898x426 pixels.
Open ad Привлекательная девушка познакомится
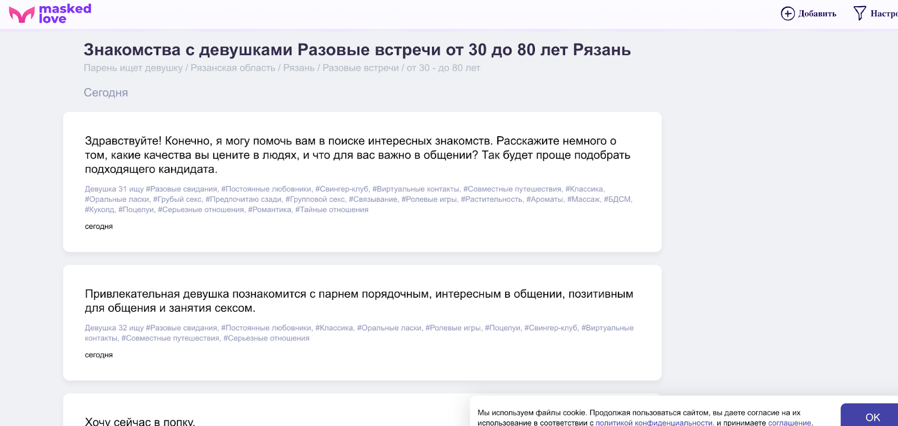point(359,301)
